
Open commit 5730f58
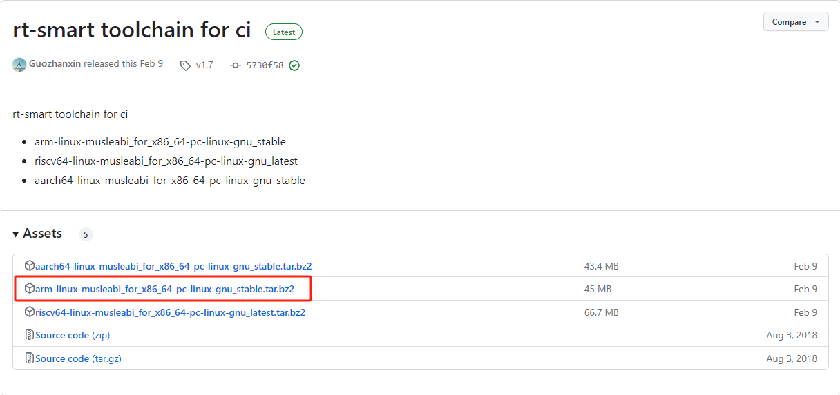[x=265, y=65]
